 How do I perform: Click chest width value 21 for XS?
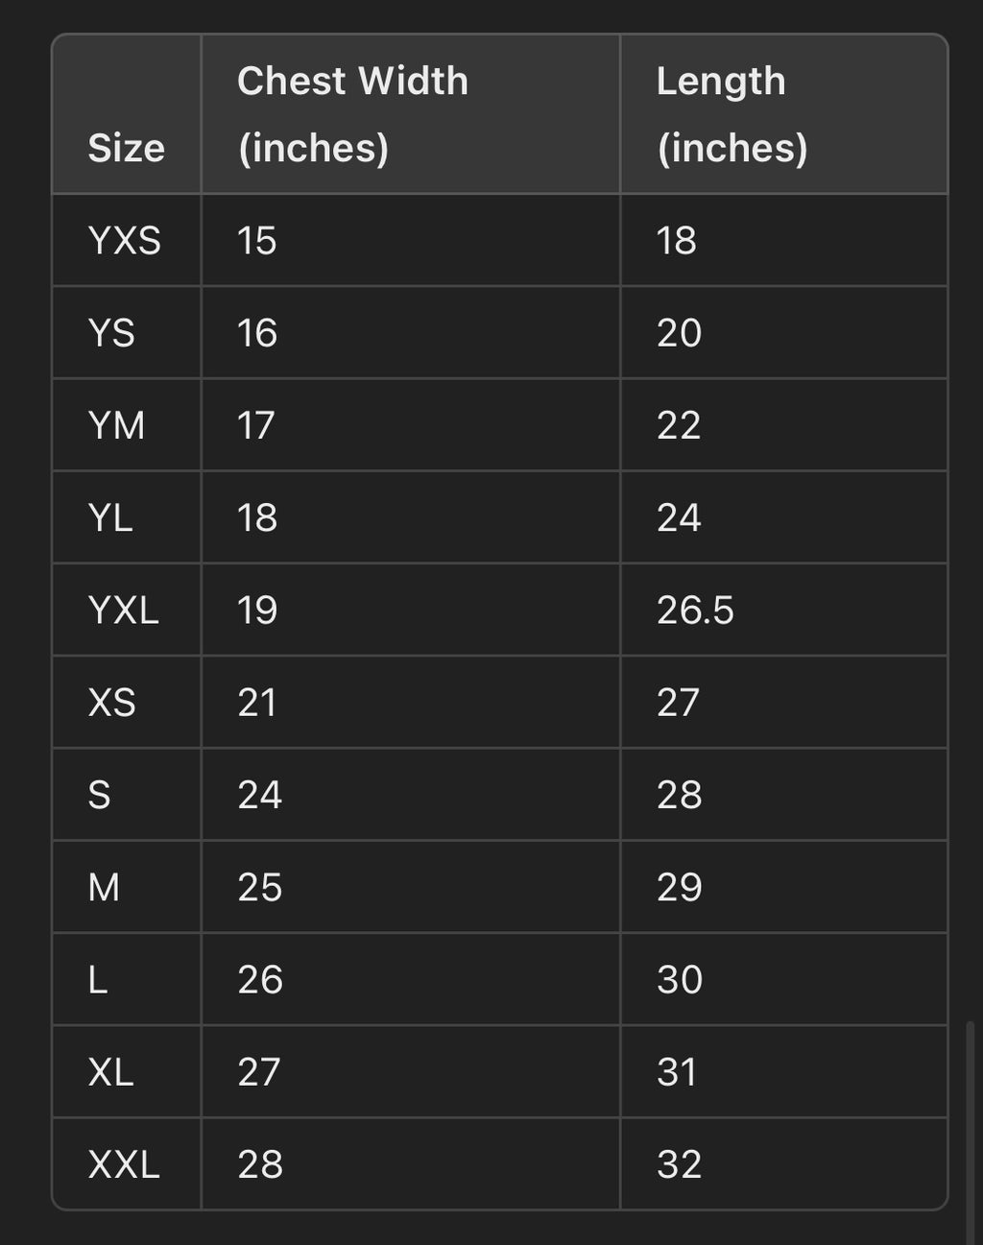(257, 703)
